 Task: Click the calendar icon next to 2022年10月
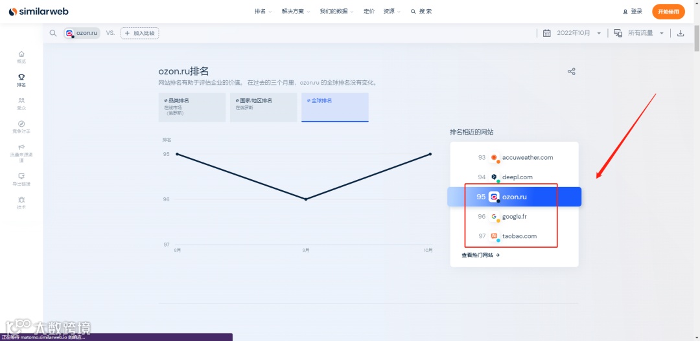546,33
